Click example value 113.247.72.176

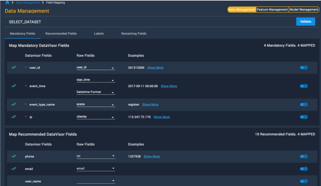(x=139, y=117)
